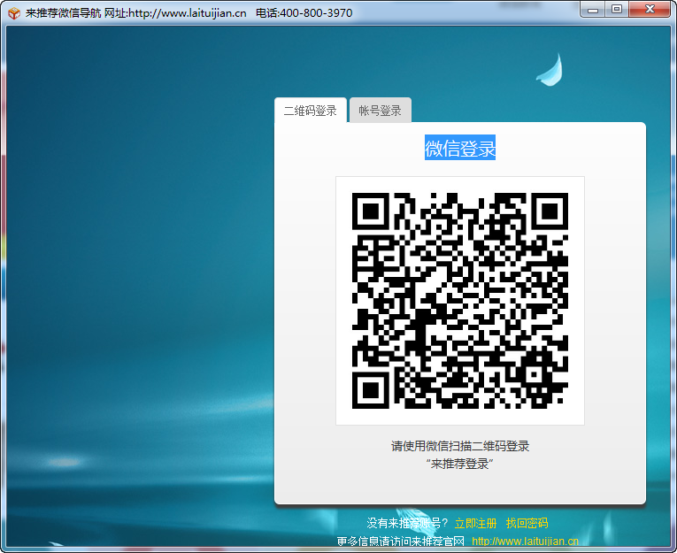Image resolution: width=677 pixels, height=553 pixels.
Task: Click the 立即注册 link
Action: tap(475, 523)
